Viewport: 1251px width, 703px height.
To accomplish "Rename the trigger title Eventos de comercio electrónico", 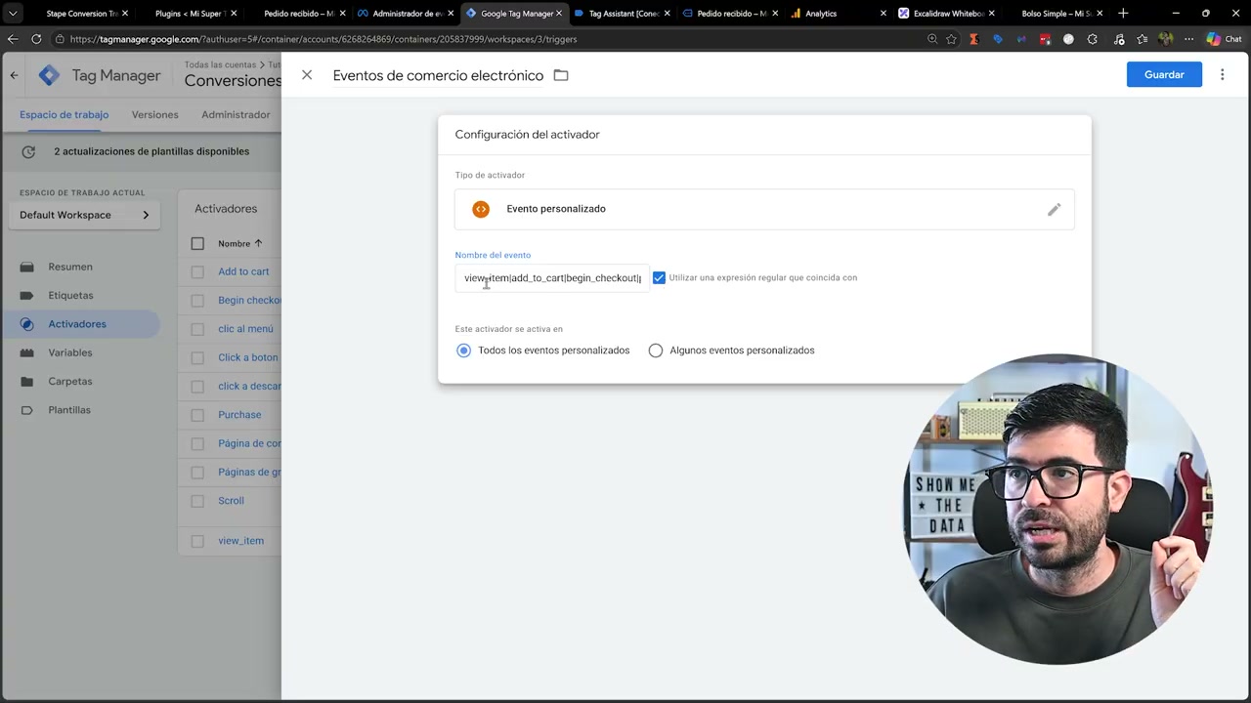I will 438,75.
